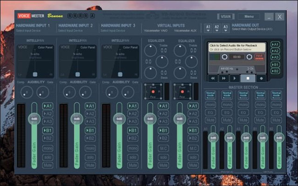
Task: Play the cassette recorder audio
Action: [x=235, y=78]
